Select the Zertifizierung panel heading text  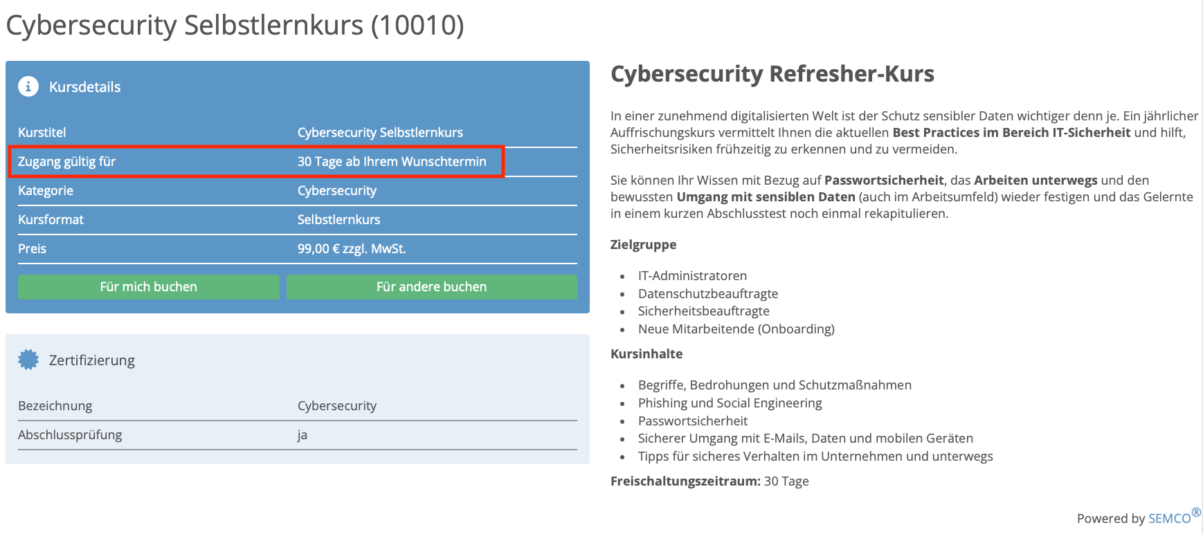click(x=91, y=360)
